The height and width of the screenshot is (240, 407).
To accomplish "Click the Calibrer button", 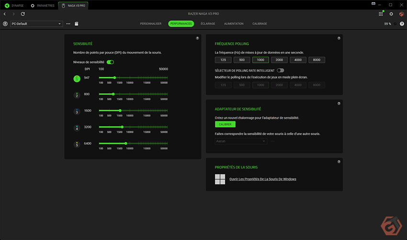I will tap(225, 125).
